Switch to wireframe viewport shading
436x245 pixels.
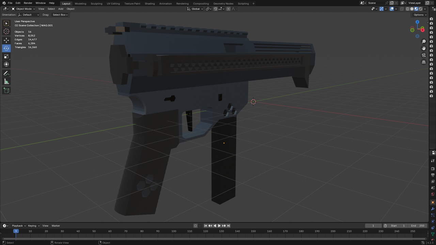[407, 9]
